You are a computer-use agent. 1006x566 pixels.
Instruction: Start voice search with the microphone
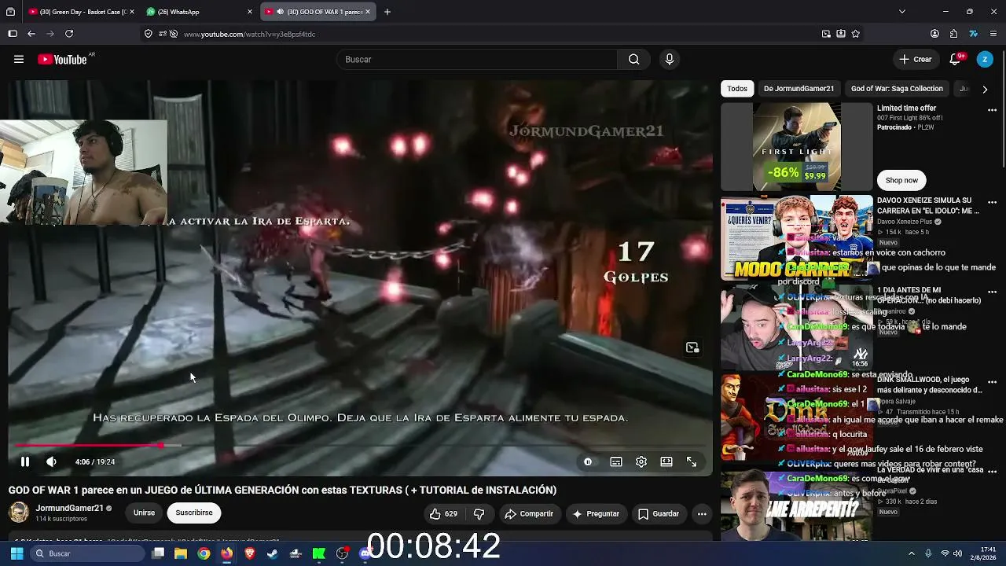670,59
